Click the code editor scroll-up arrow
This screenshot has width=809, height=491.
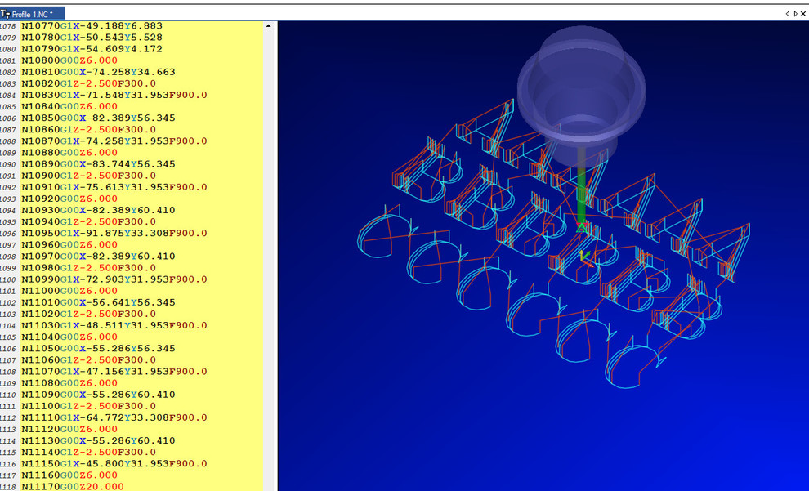click(269, 26)
